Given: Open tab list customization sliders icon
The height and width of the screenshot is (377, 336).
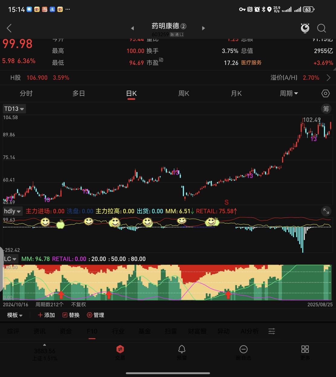Looking at the screenshot, I should pyautogui.click(x=272, y=331).
